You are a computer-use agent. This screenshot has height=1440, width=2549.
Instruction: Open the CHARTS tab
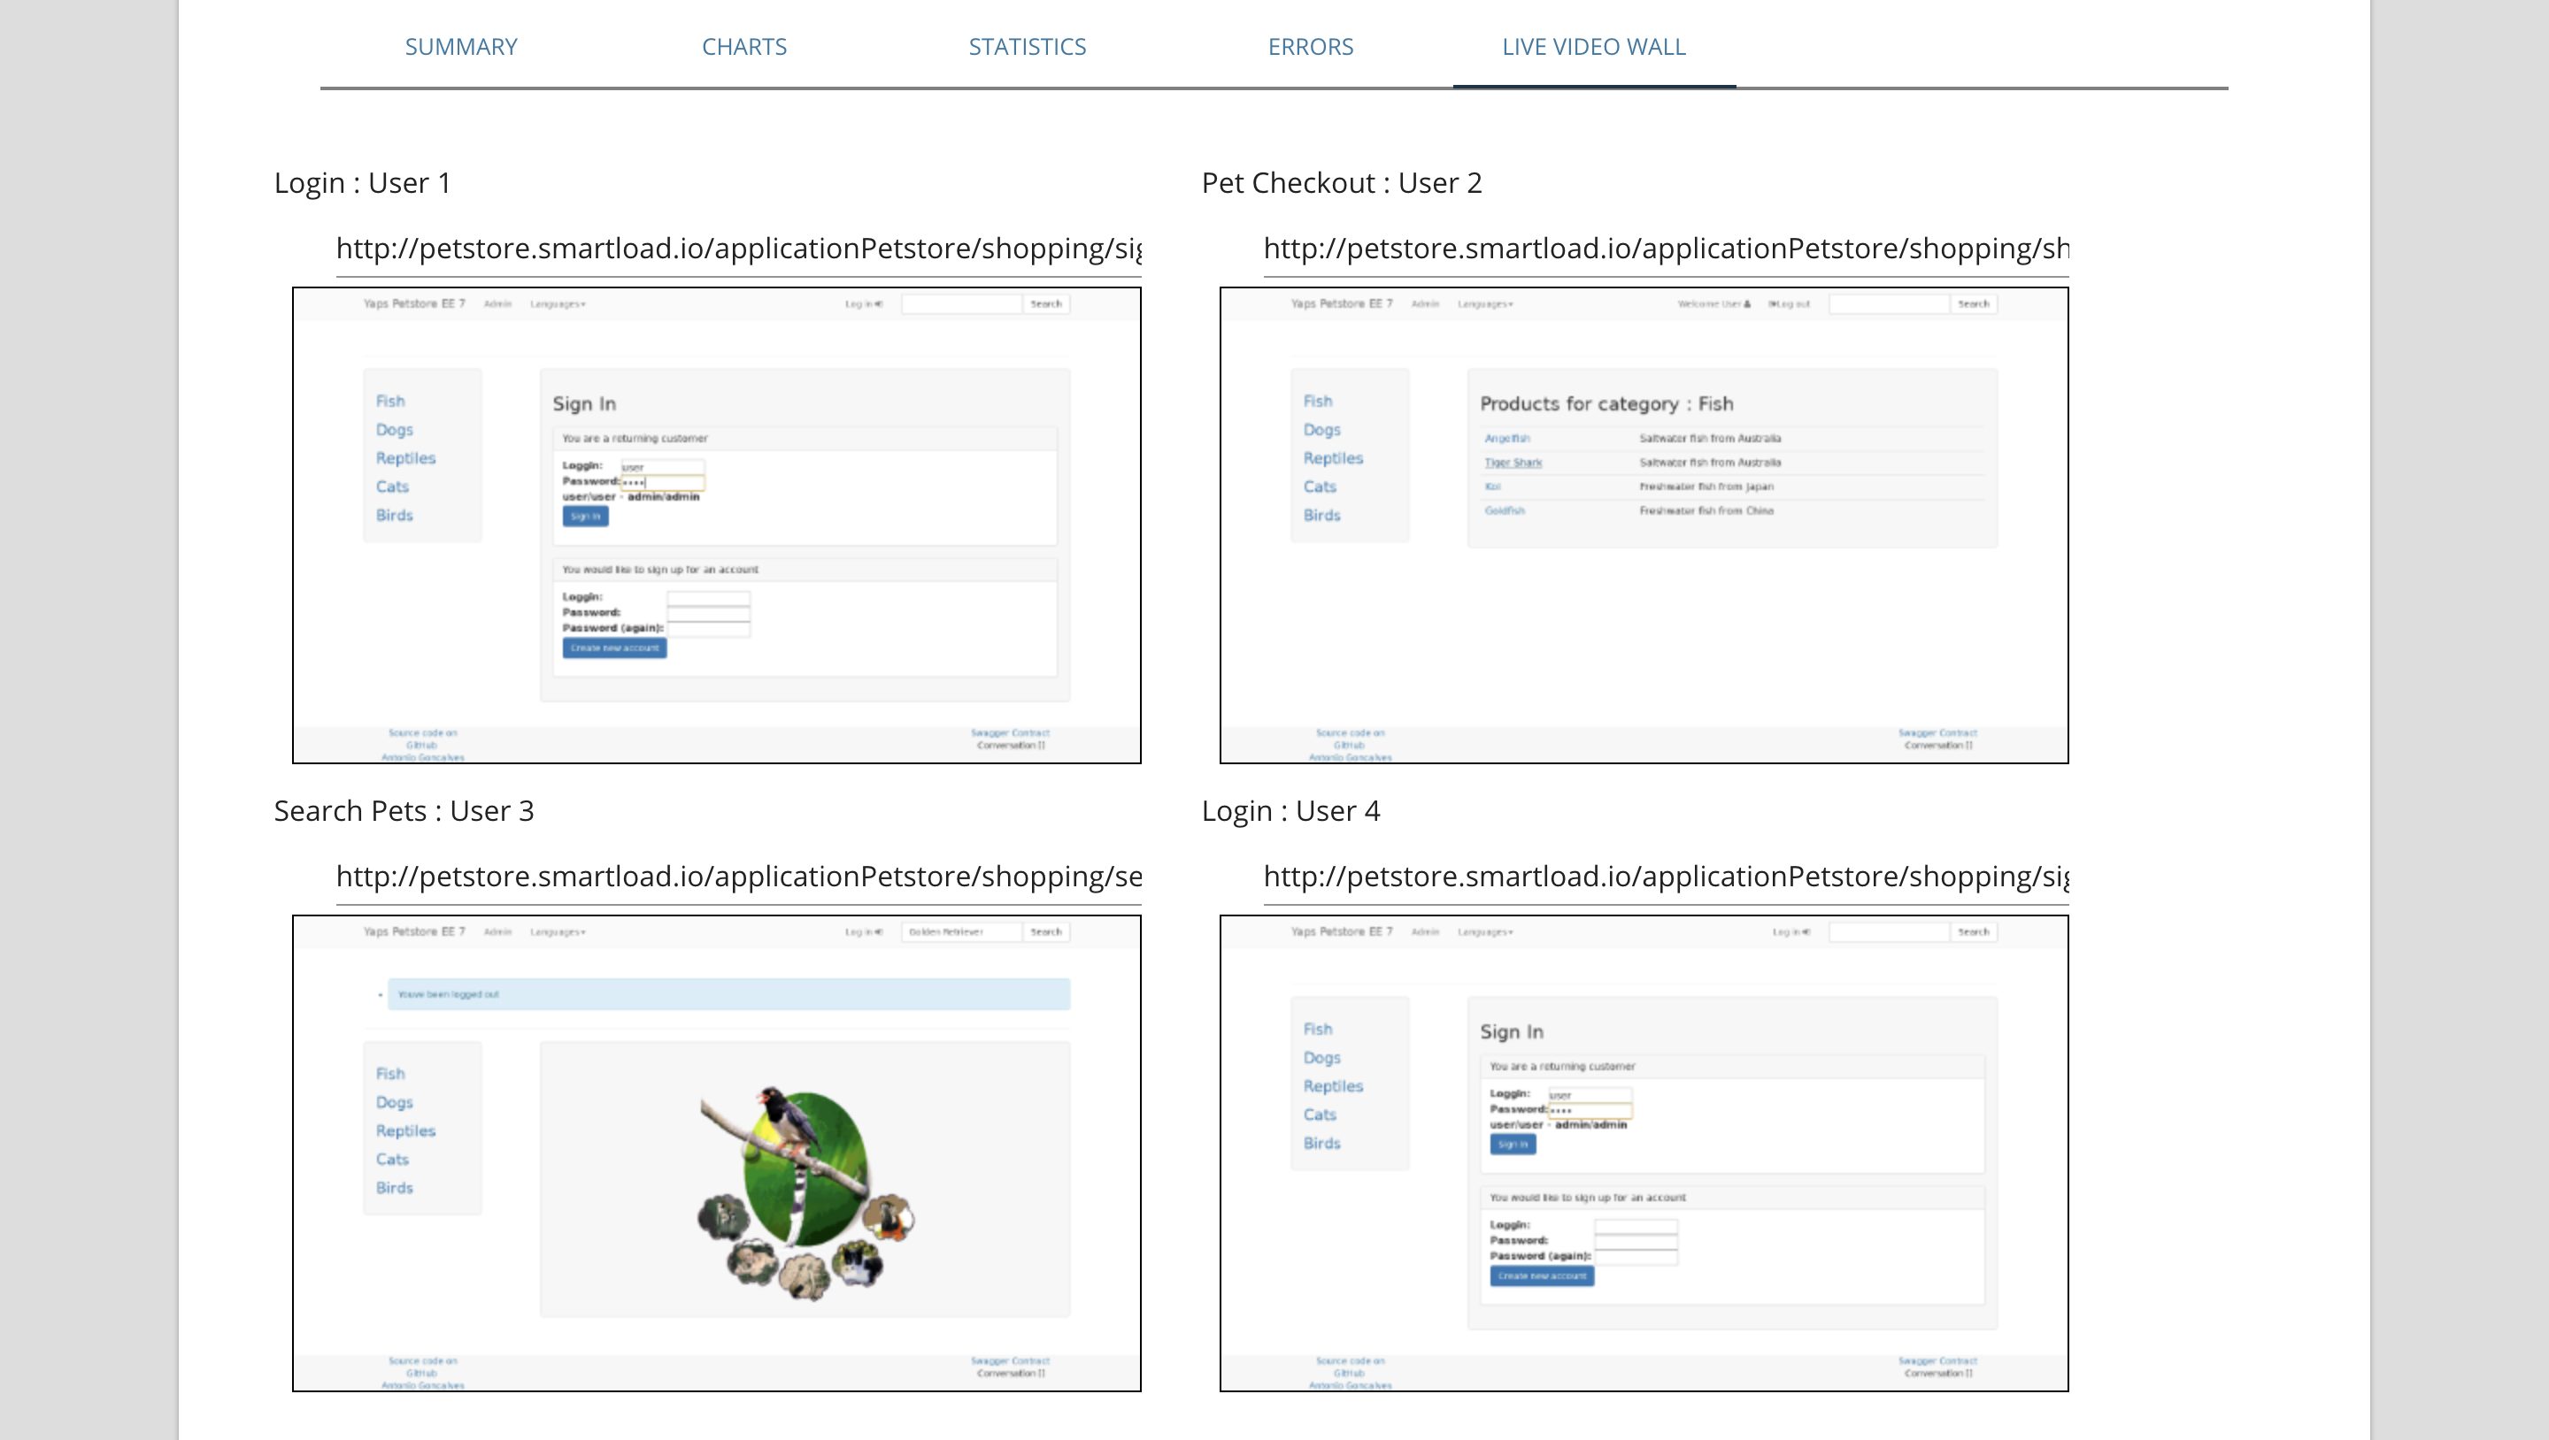pyautogui.click(x=744, y=47)
